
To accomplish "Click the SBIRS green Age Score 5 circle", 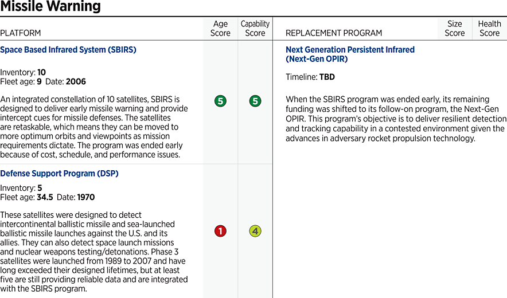I will click(220, 101).
